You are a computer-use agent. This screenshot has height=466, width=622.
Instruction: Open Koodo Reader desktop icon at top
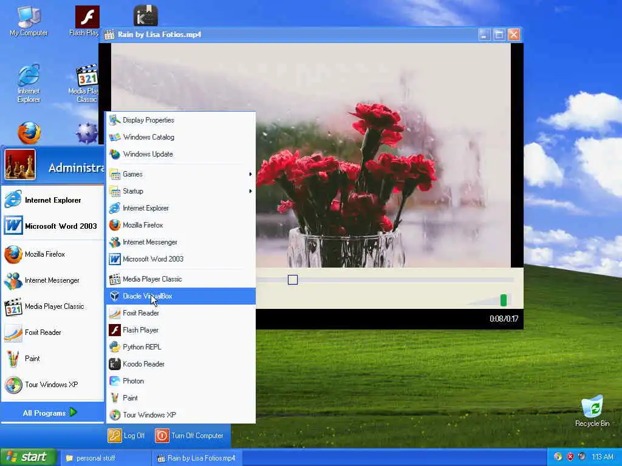point(146,16)
